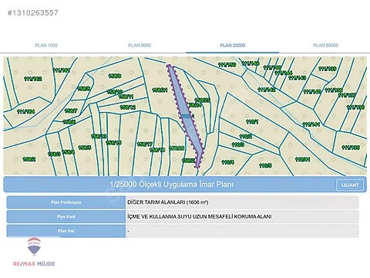Click the RE/MAX balloon logo
This screenshot has width=370, height=278.
click(34, 246)
